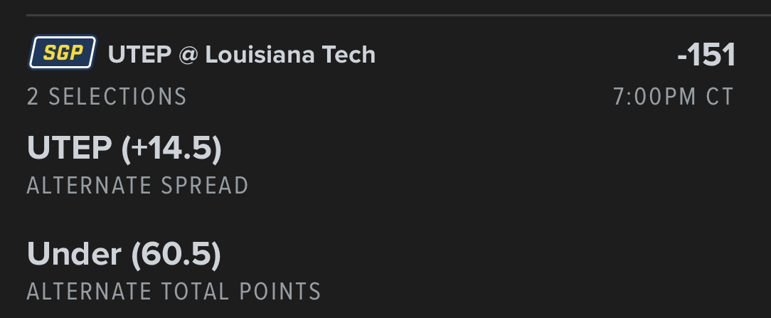Click the CT timezone label
771x318 pixels.
719,97
